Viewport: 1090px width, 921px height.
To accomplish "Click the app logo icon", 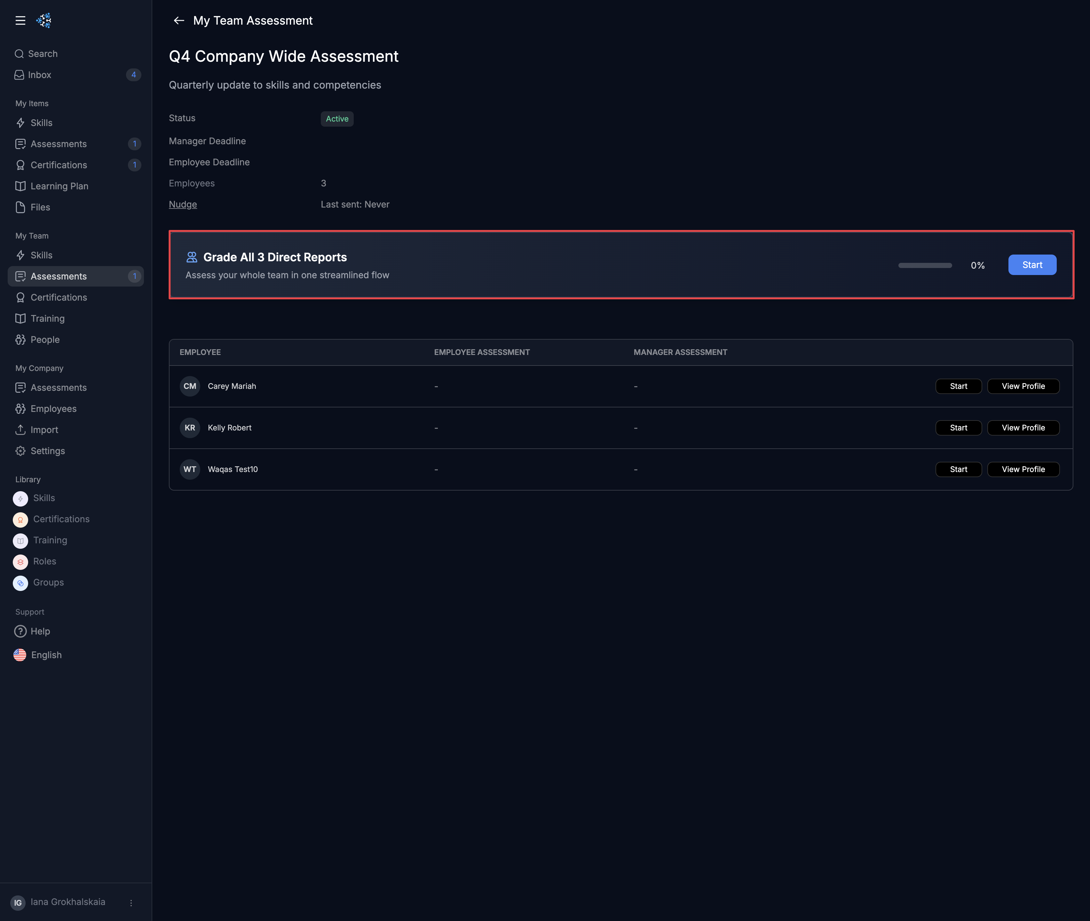I will click(44, 20).
